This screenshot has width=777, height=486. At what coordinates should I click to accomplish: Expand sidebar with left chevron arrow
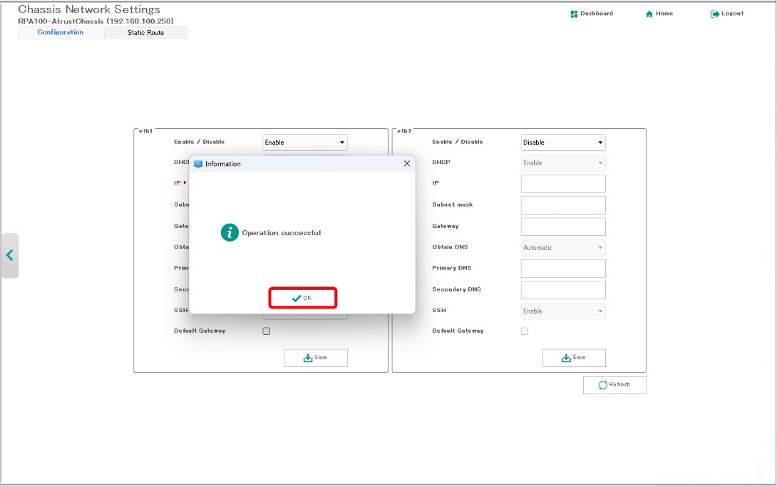tap(10, 255)
